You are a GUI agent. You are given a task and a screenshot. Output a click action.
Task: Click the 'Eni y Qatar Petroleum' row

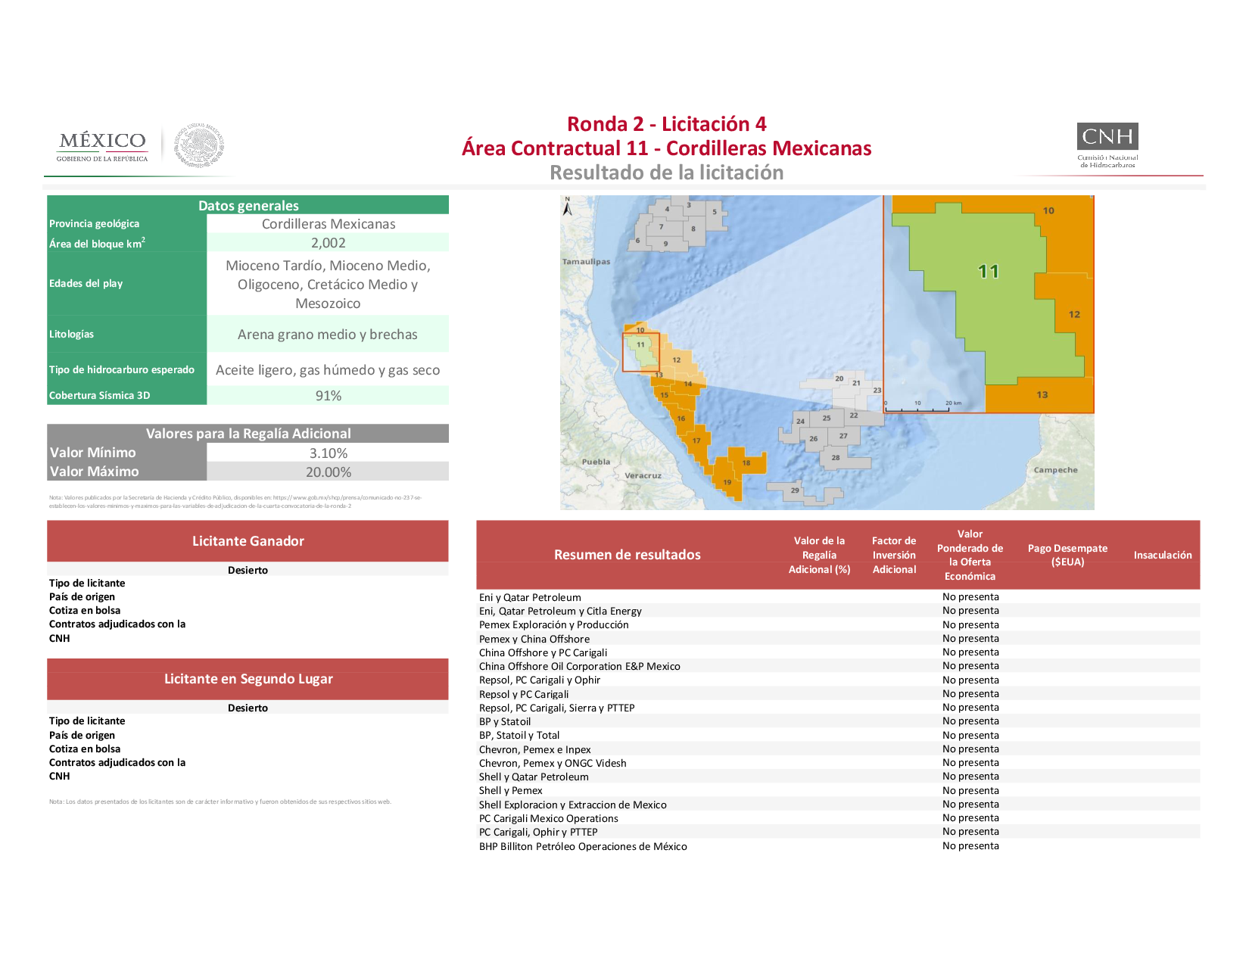[838, 597]
